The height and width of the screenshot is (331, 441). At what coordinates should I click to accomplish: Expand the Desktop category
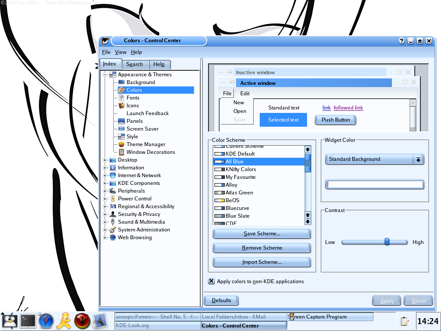(x=105, y=160)
